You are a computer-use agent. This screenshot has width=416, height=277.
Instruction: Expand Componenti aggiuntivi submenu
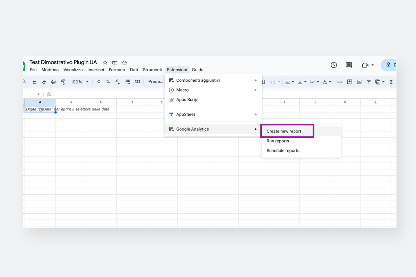coord(213,80)
